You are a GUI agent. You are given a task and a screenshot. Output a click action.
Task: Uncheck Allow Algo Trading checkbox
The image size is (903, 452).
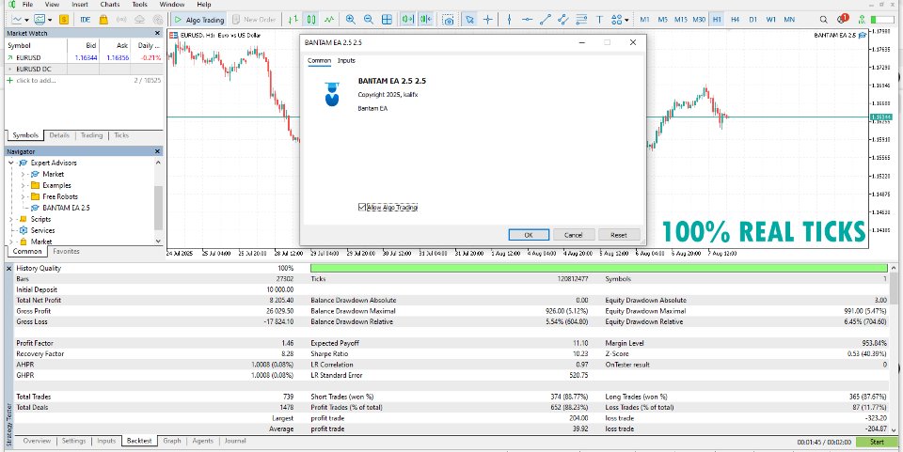[x=361, y=207]
